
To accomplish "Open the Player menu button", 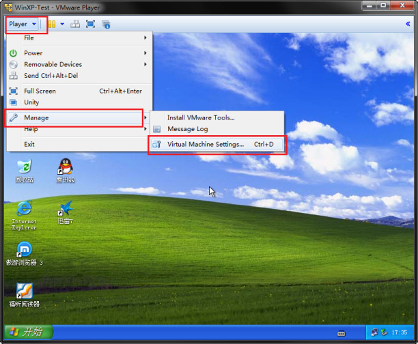I will 23,24.
